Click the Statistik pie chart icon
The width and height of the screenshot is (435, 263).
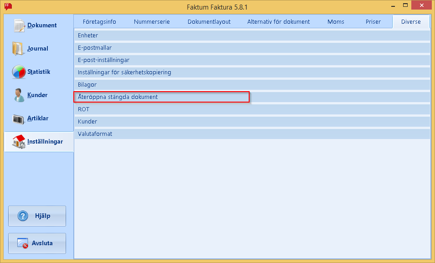tap(19, 72)
